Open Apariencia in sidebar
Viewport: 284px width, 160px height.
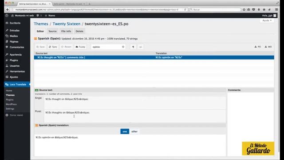[16, 55]
